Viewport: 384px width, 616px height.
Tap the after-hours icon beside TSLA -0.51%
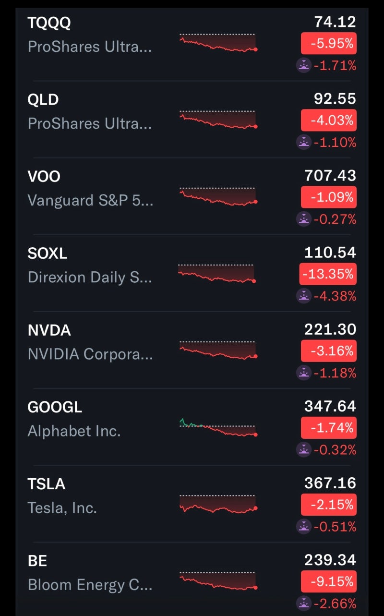(x=304, y=527)
